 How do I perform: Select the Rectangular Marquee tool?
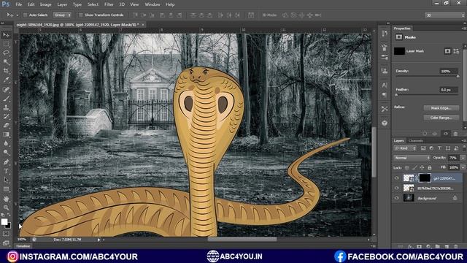click(x=6, y=44)
